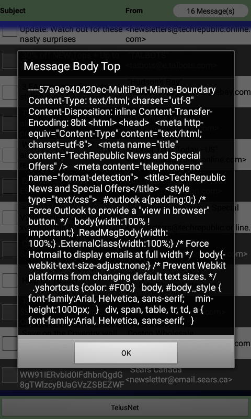Viewport: 251px width, 419px height.
Task: Open the Sears Canada encoded subject line
Action: pyautogui.click(x=72, y=379)
